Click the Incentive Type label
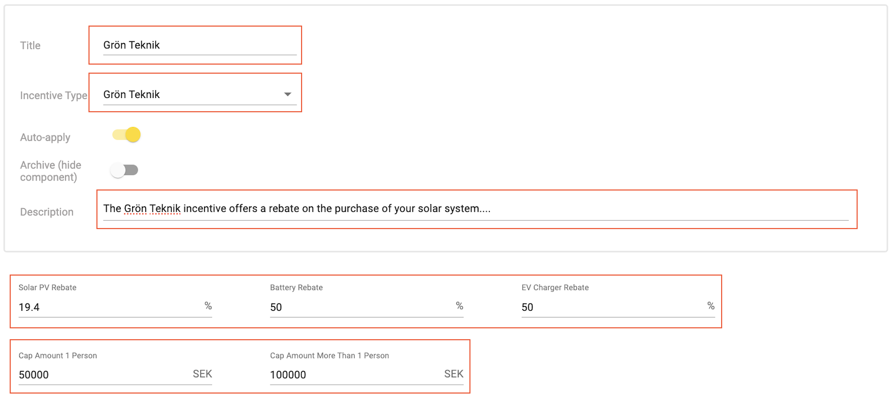Viewport: 890px width, 397px height. 54,95
